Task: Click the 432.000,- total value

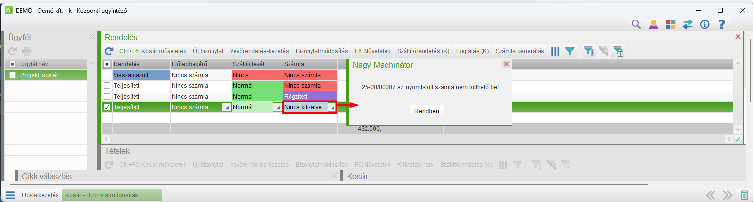Action: (370, 128)
